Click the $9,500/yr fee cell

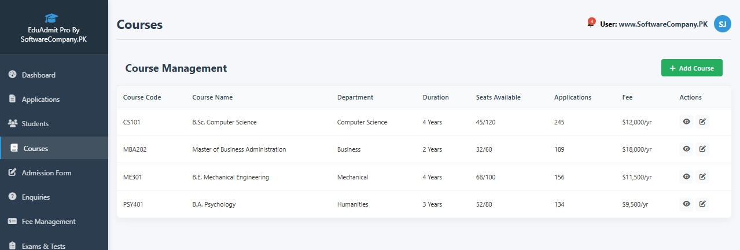click(x=635, y=204)
